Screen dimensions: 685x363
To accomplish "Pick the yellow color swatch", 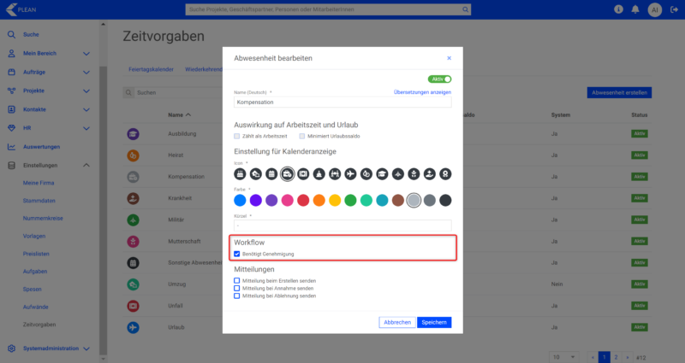I will (335, 200).
